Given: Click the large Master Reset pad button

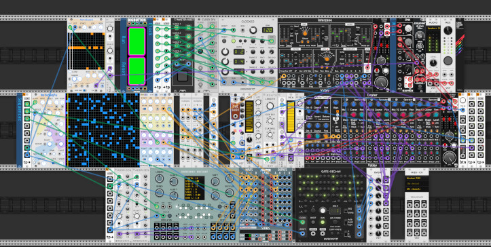Looking at the screenshot, I should [183, 76].
